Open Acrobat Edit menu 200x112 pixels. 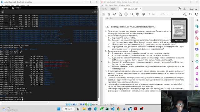tap(106, 5)
